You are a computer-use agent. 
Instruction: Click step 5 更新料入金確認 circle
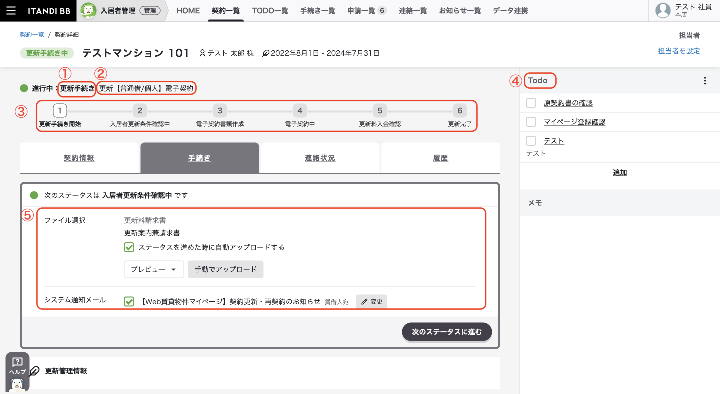point(380,110)
